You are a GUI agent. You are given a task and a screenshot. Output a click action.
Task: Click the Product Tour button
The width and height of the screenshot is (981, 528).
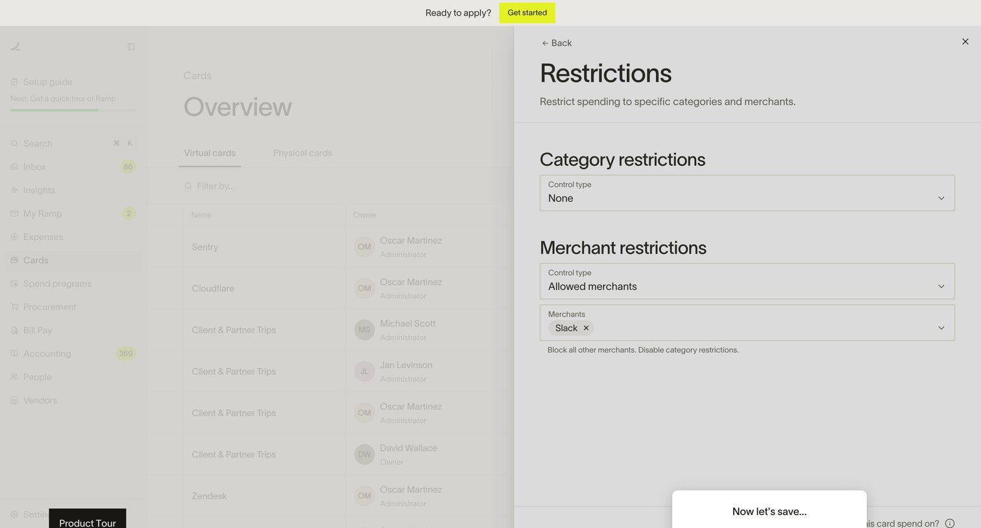point(88,519)
